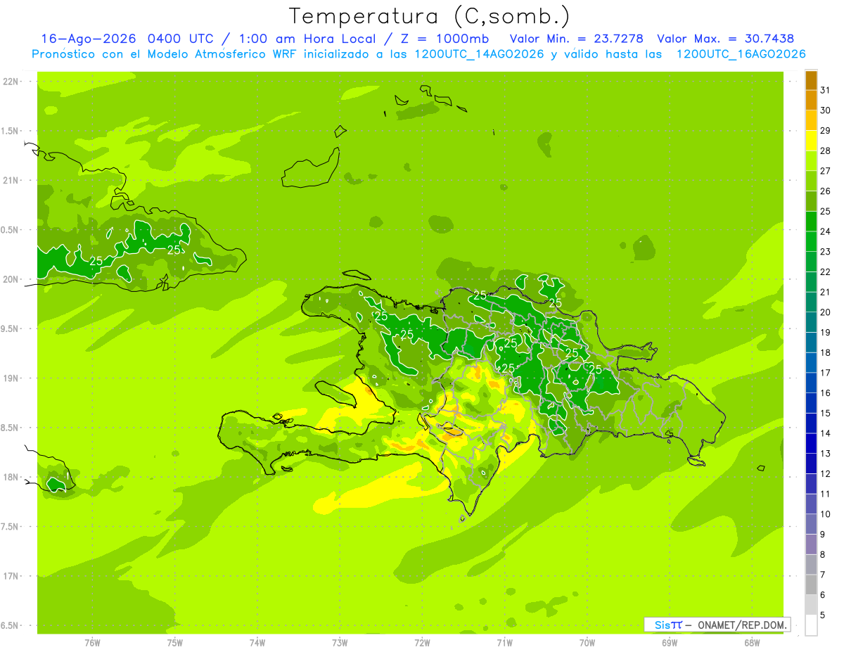Click the colorbar label "28"

(x=826, y=151)
